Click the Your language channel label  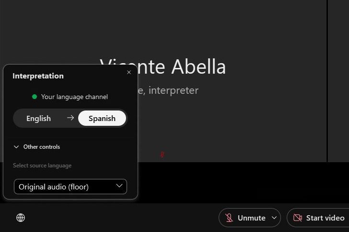[x=74, y=97]
